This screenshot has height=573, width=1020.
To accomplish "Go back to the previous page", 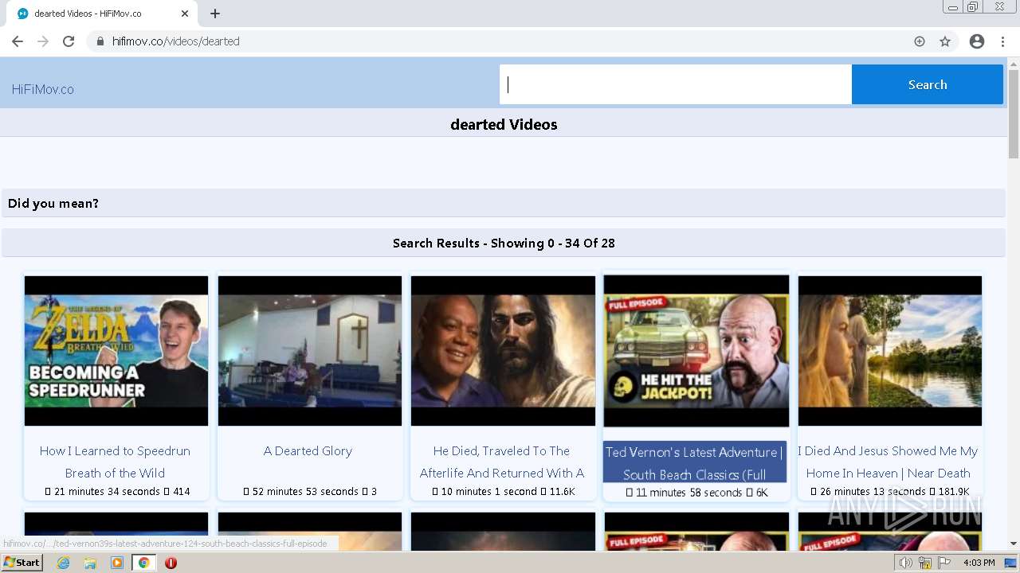I will point(18,41).
